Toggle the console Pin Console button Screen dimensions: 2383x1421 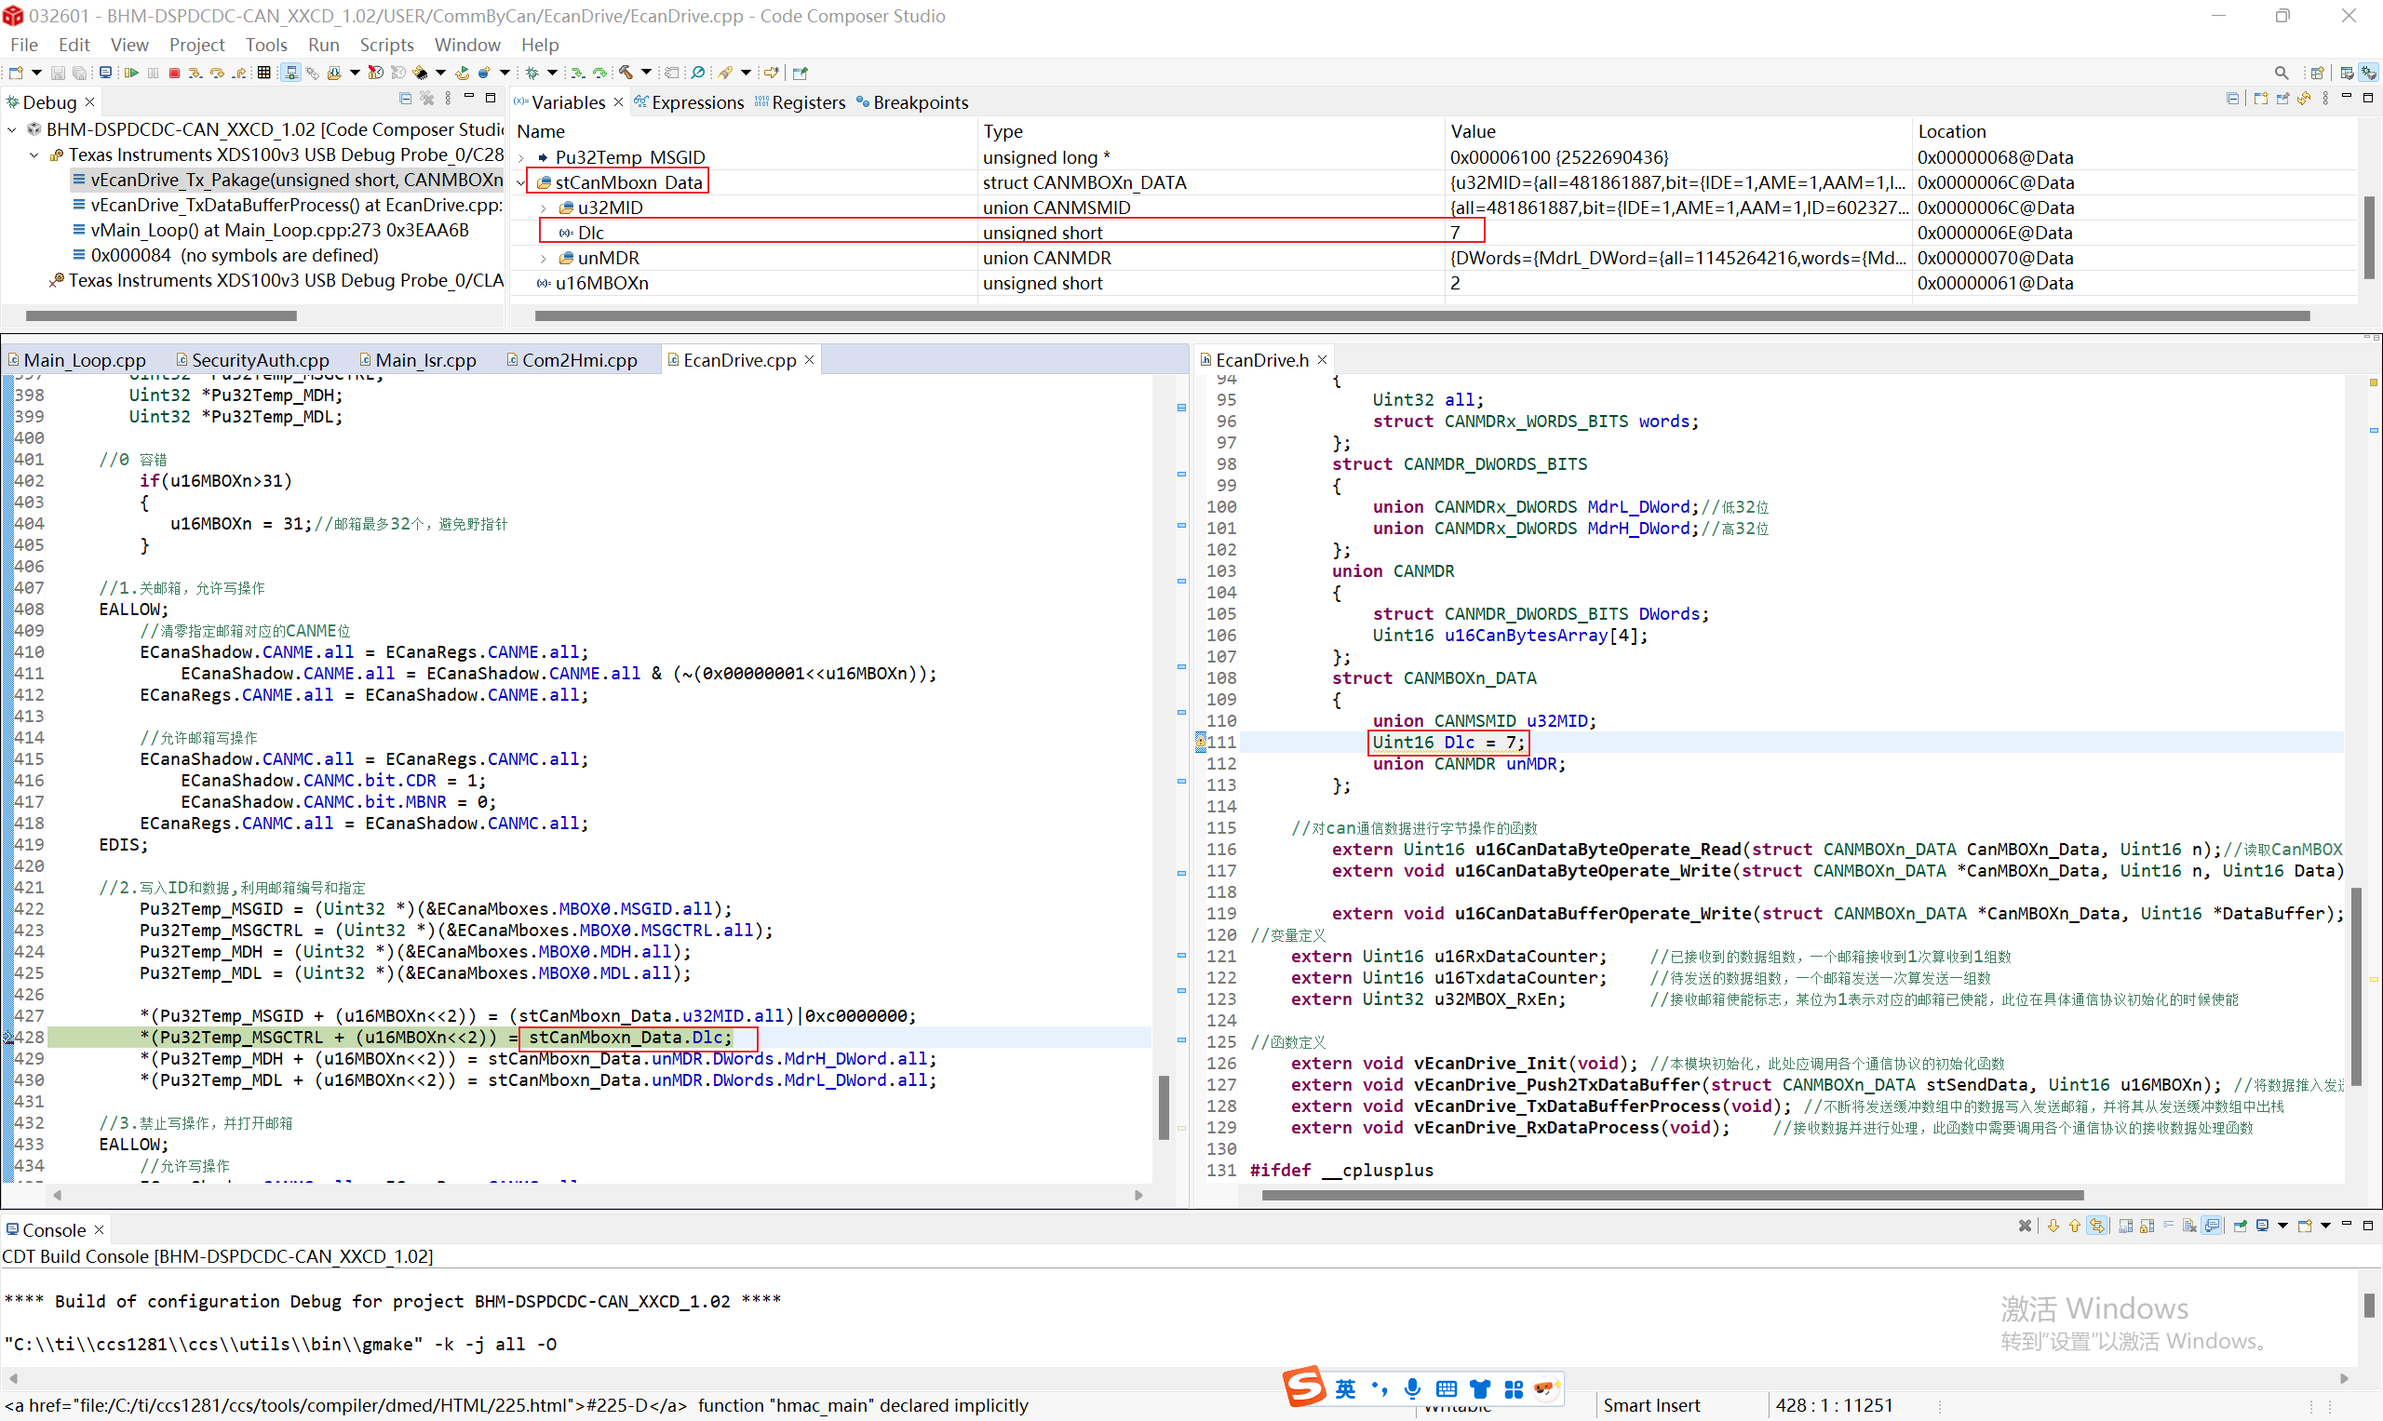(2241, 1227)
